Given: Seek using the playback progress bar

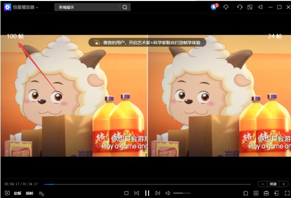Looking at the screenshot, I should click(x=147, y=184).
